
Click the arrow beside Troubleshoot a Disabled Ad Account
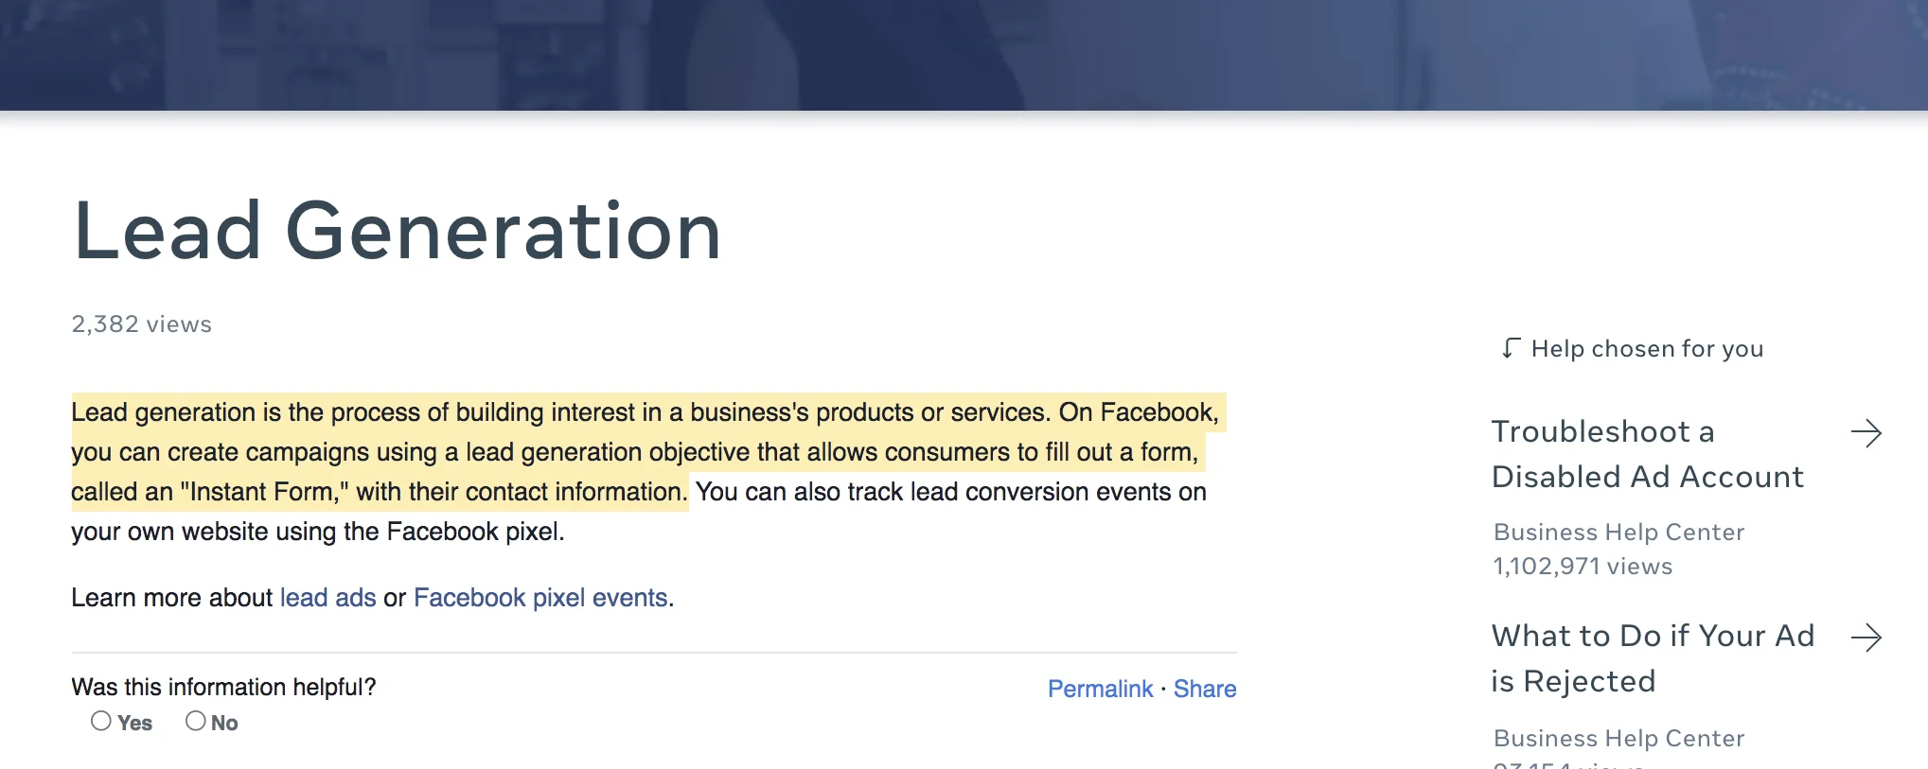pyautogui.click(x=1866, y=434)
